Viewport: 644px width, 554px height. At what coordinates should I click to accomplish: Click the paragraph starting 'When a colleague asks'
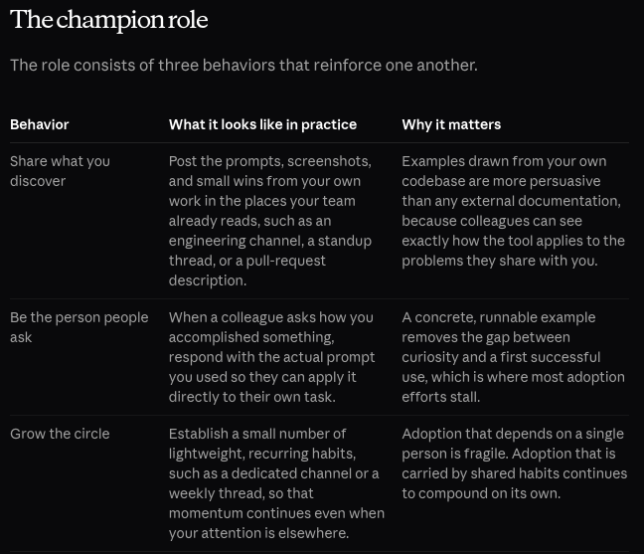click(x=272, y=357)
